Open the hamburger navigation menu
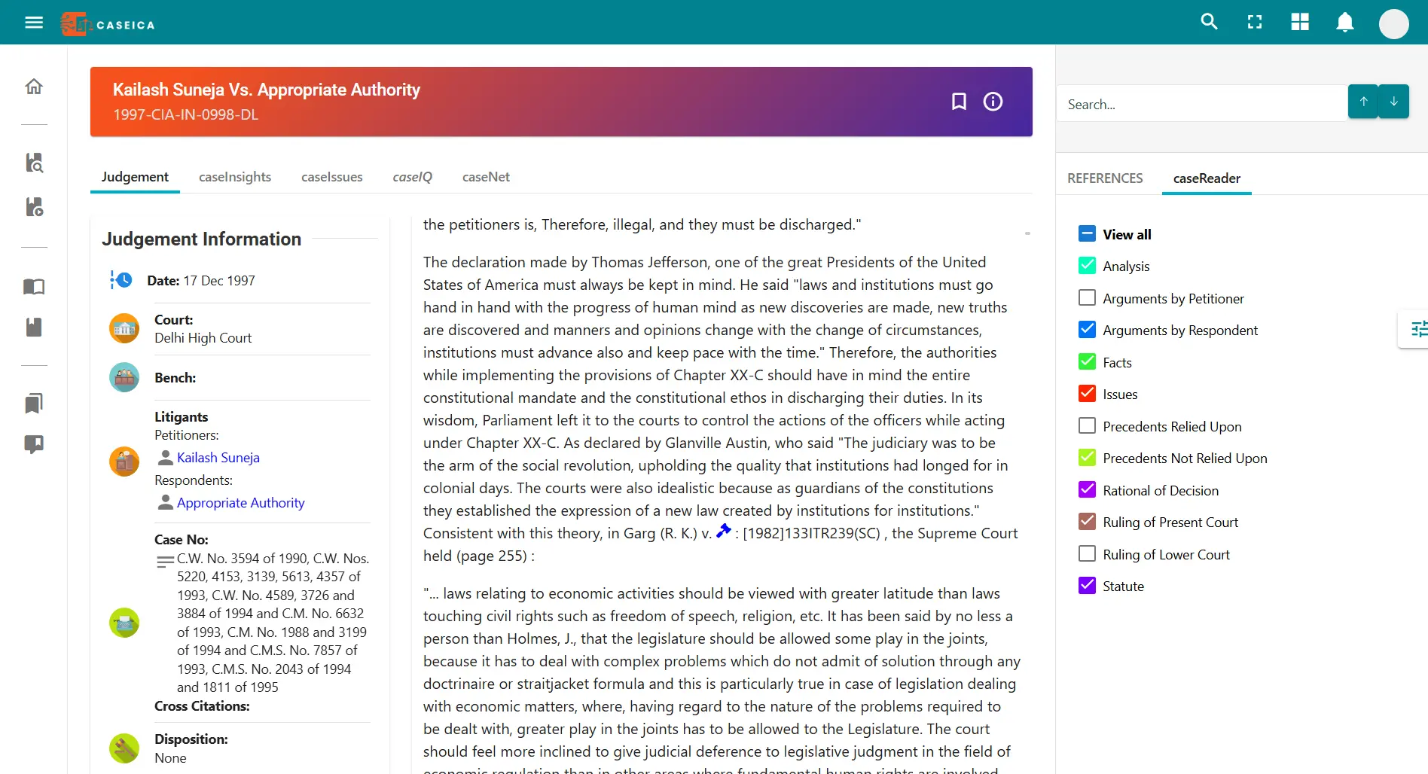1428x774 pixels. [x=34, y=23]
